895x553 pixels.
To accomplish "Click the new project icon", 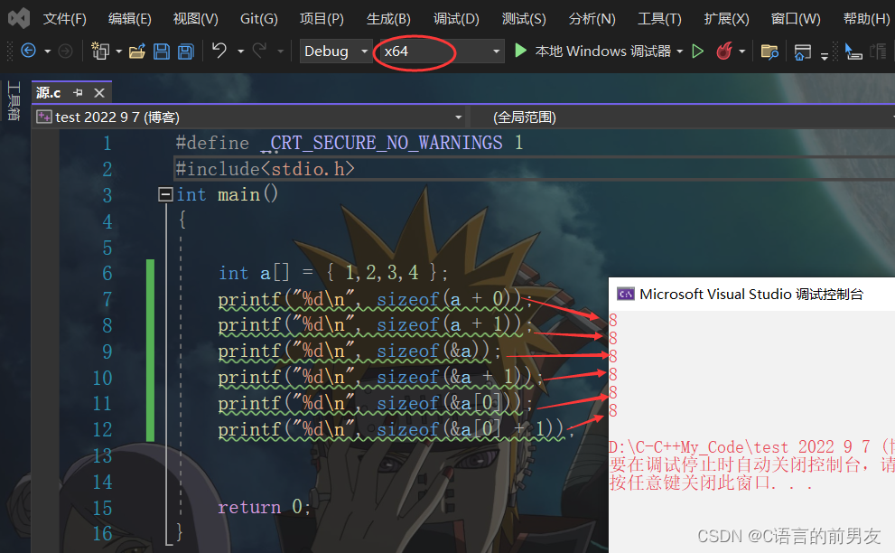I will click(x=100, y=51).
